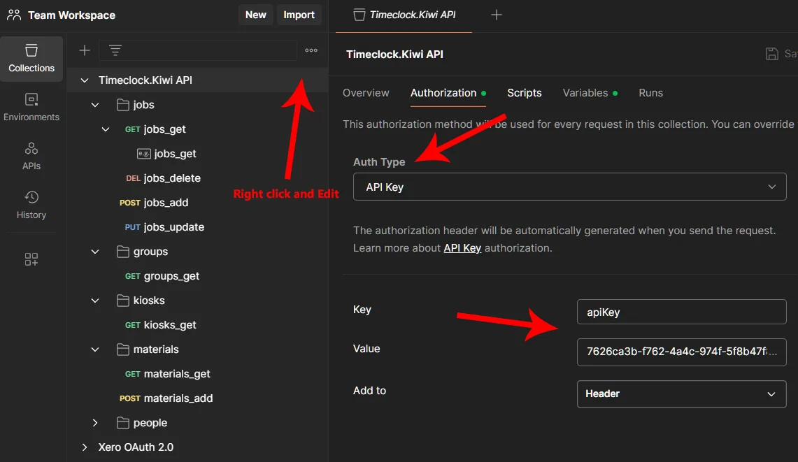Click the filter icon in collections search
The image size is (798, 462).
[115, 50]
